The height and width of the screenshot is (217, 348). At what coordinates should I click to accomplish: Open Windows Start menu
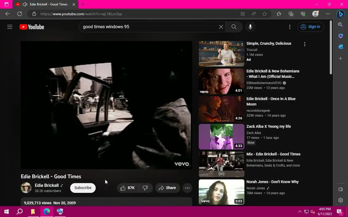pyautogui.click(x=7, y=212)
